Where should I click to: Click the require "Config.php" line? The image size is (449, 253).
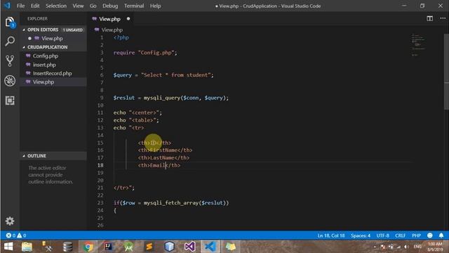coord(145,53)
